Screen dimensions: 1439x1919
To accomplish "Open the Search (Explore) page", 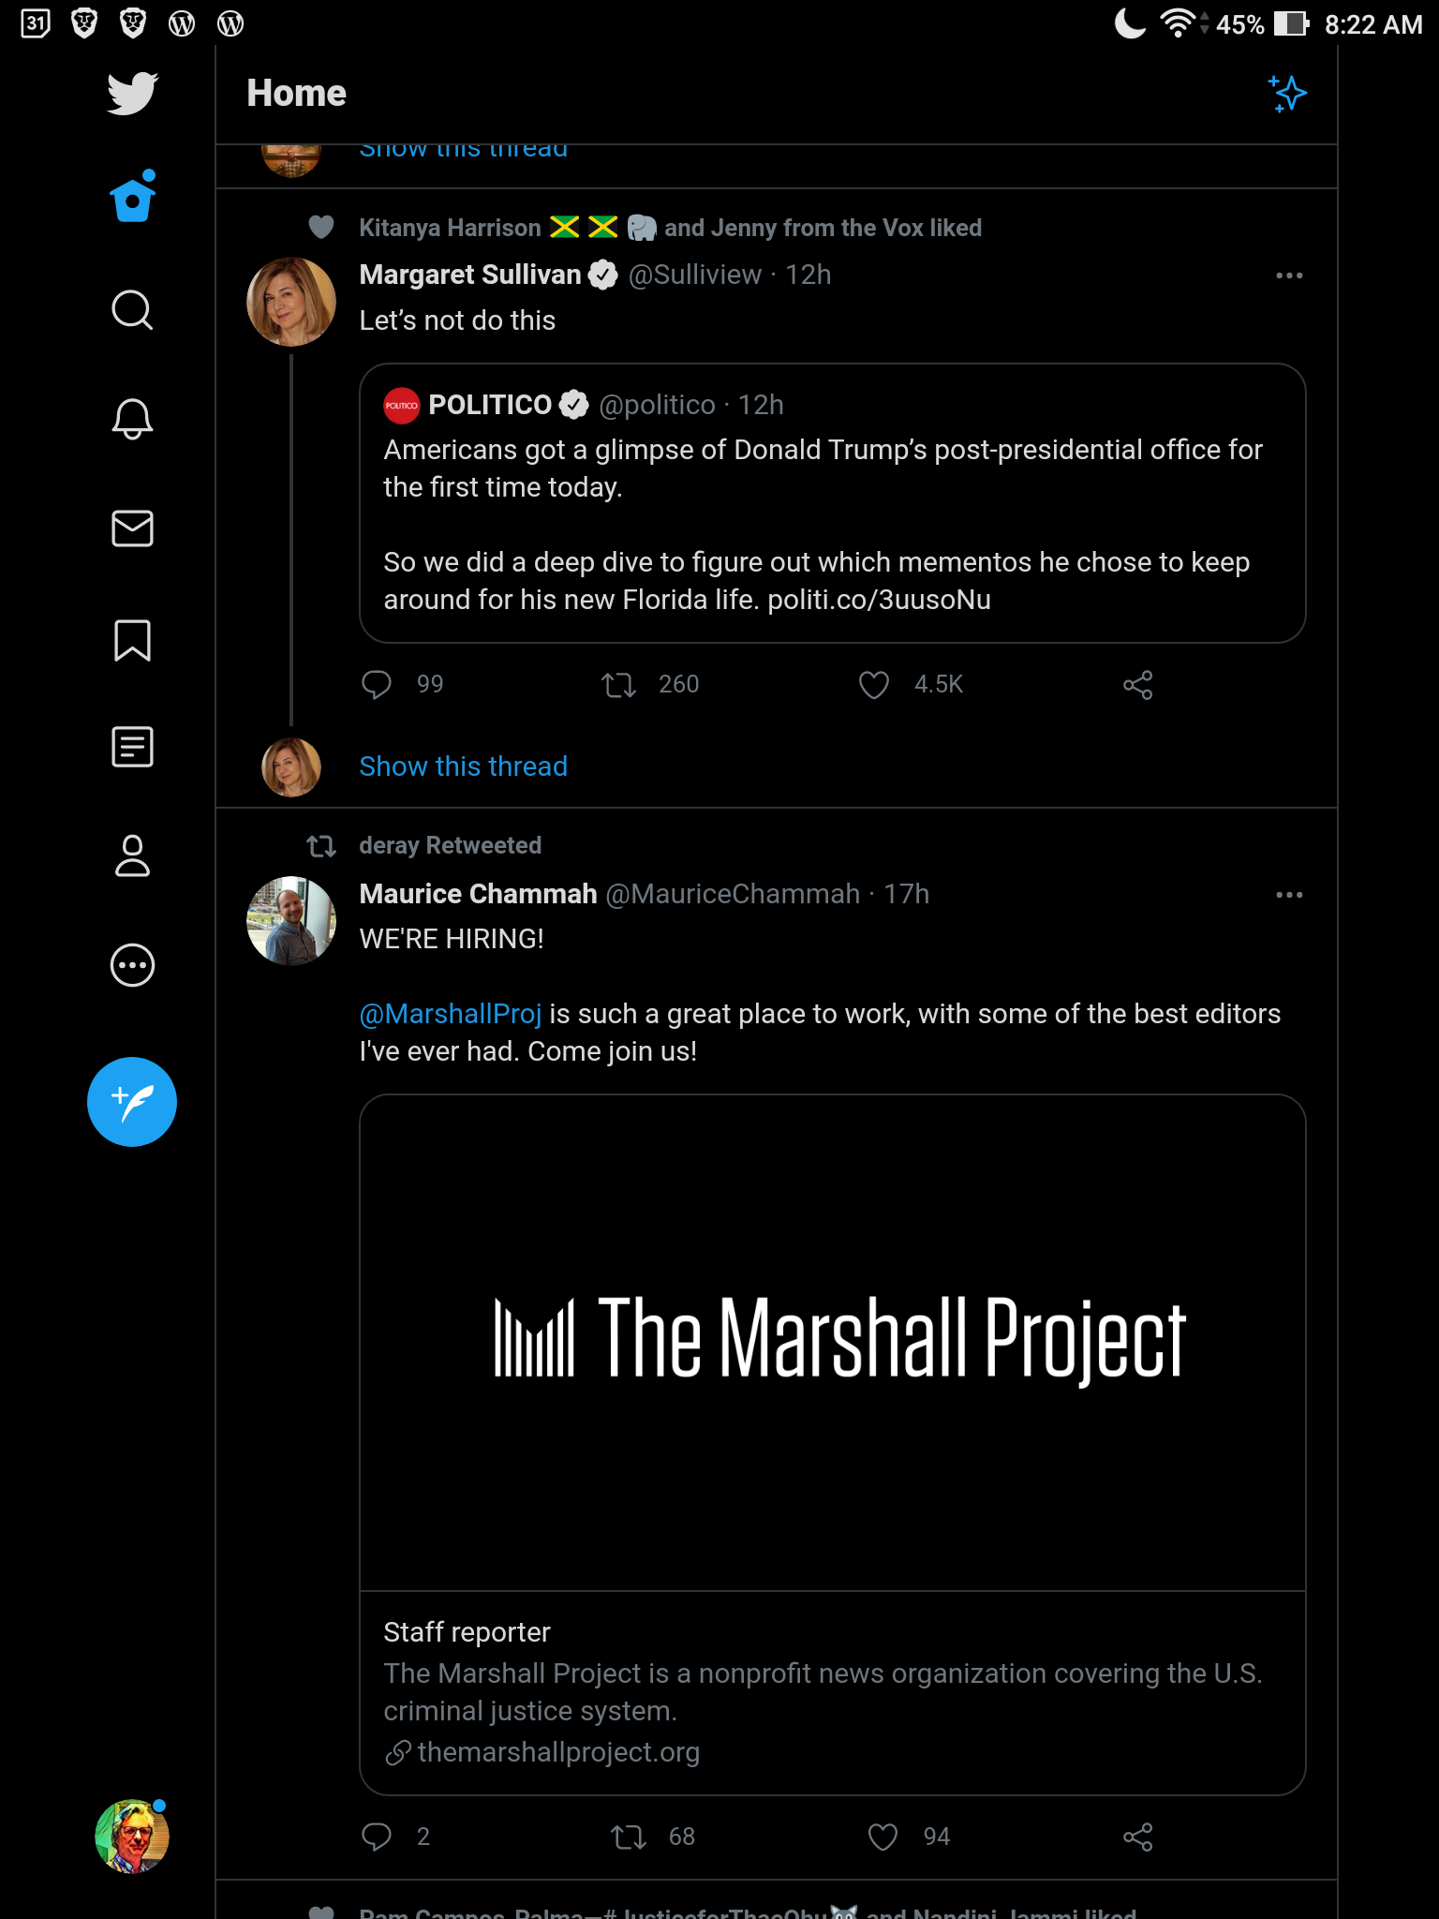I will [132, 310].
